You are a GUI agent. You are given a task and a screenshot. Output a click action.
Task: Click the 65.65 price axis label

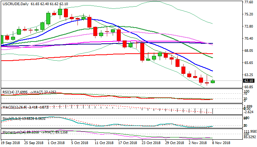(249, 63)
